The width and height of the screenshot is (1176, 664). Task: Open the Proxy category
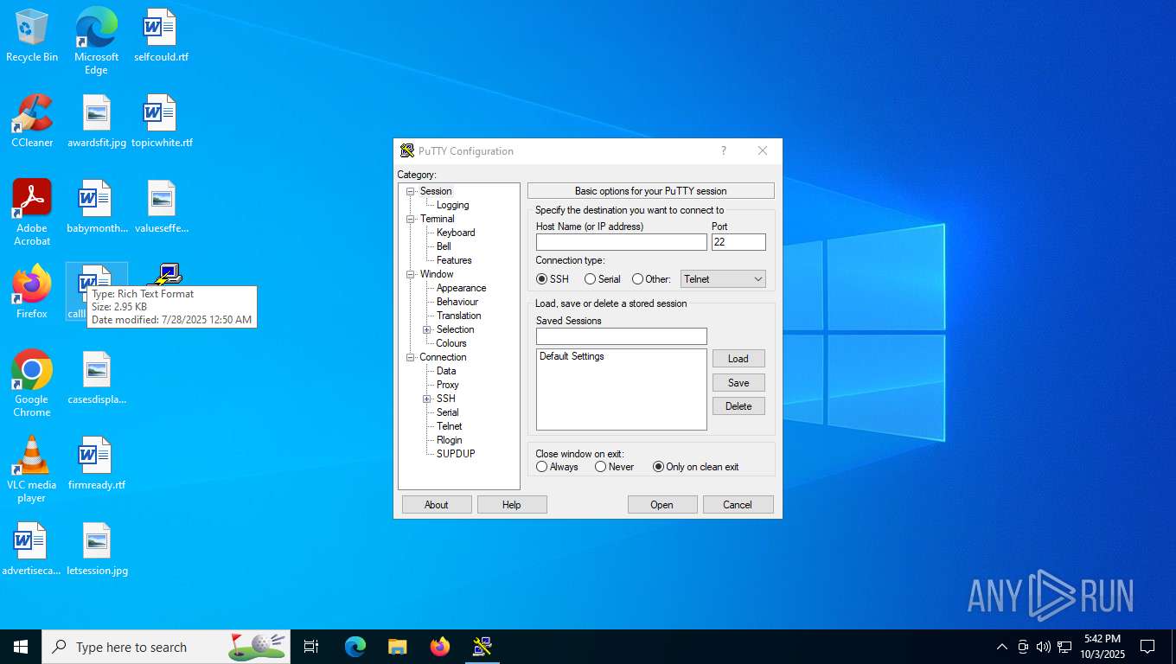pos(448,385)
